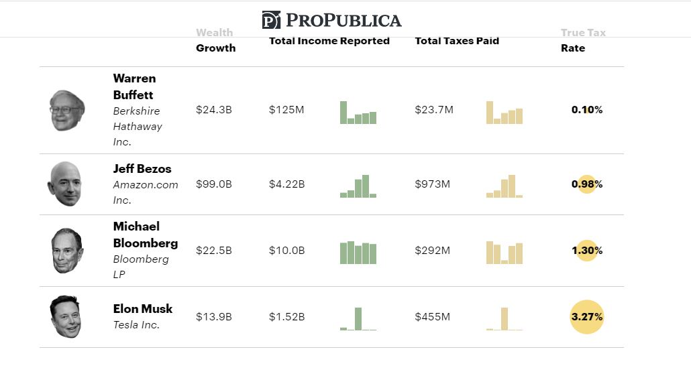Click Michael Bloomberg's 1.30% rate circle
Image resolution: width=691 pixels, height=384 pixels.
coord(587,251)
